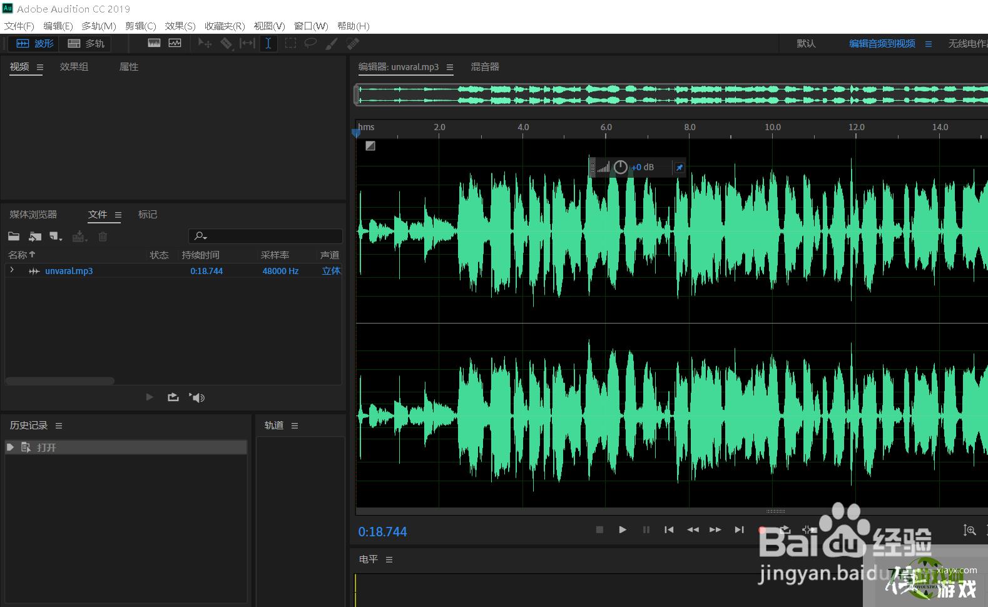Open the 历史记录 panel menu
This screenshot has height=607, width=988.
coord(59,426)
